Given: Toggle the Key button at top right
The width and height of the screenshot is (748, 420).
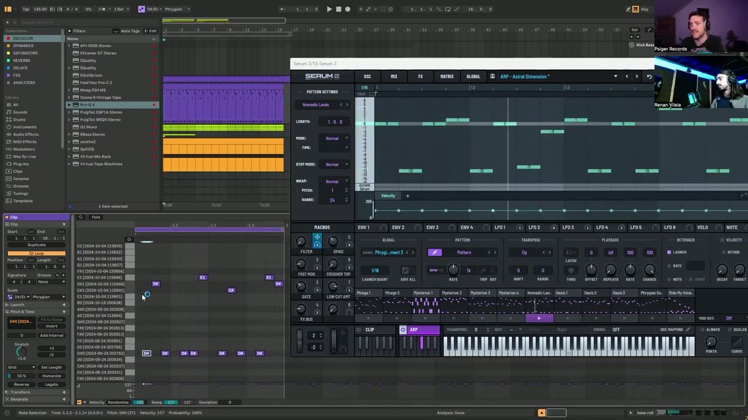Looking at the screenshot, I should 645,9.
